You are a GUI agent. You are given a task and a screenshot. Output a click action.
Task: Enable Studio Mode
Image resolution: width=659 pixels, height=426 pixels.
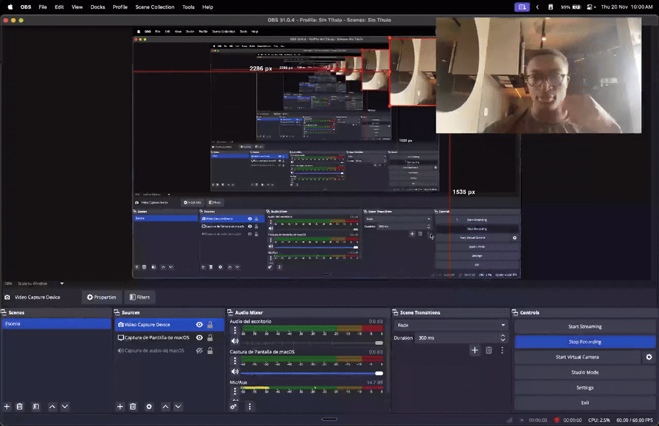click(x=584, y=372)
